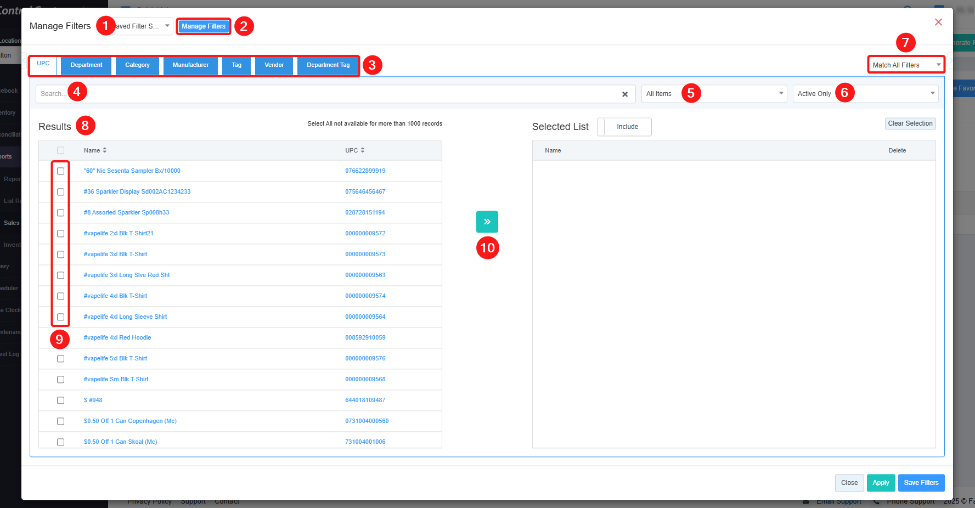Sort results by UPC column arrows
Image resolution: width=975 pixels, height=508 pixels.
point(362,150)
